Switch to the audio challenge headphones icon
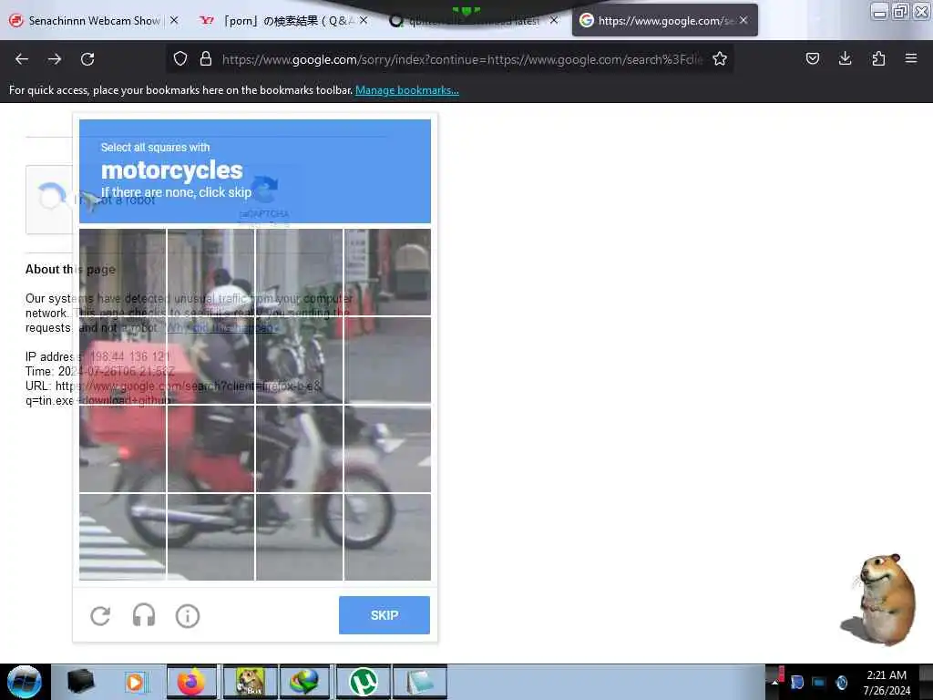 144,615
